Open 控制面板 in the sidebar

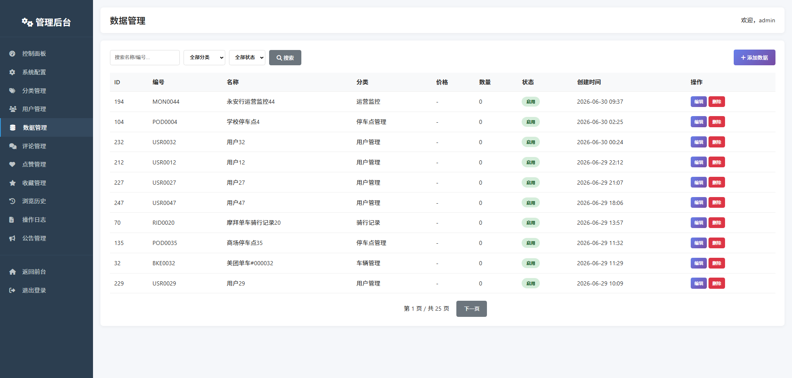coord(46,54)
